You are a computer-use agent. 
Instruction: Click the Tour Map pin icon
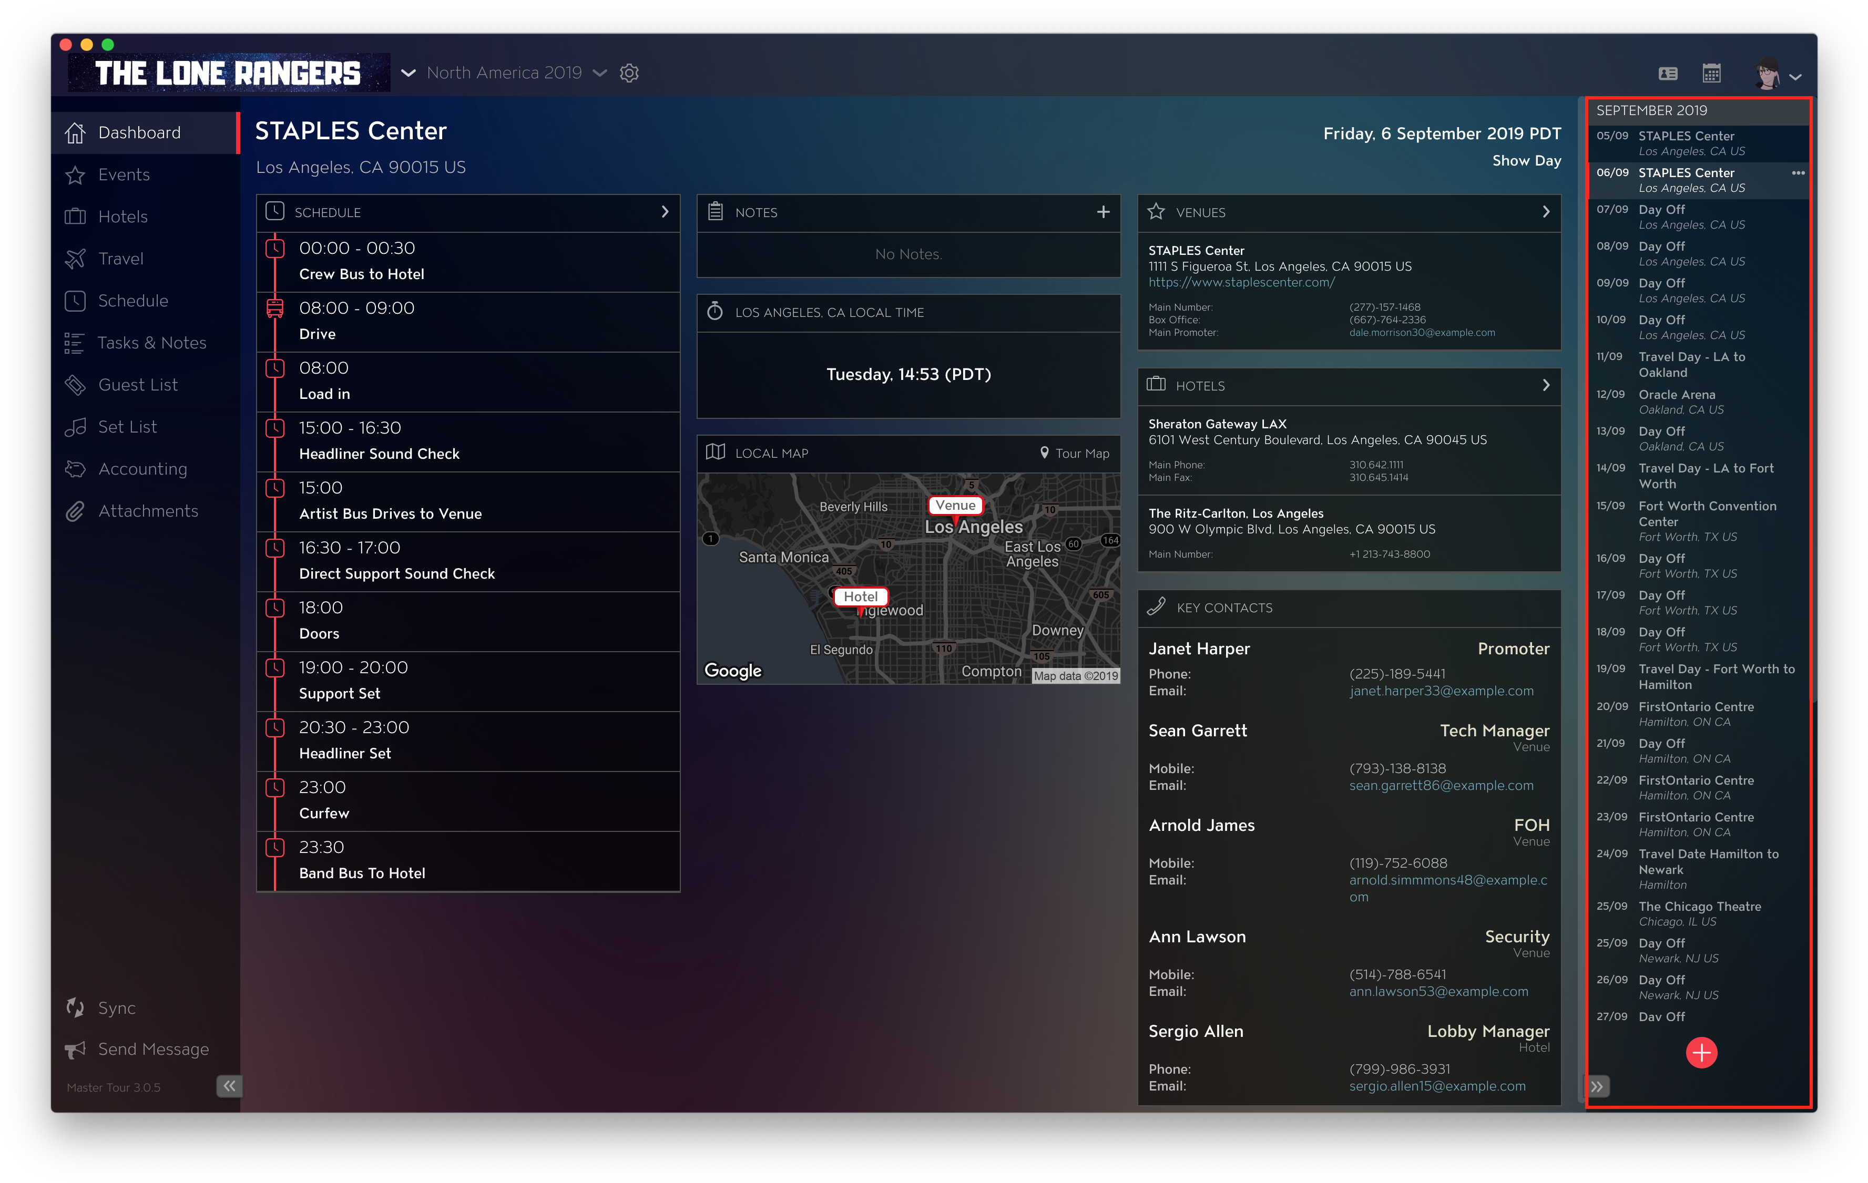pos(1044,452)
